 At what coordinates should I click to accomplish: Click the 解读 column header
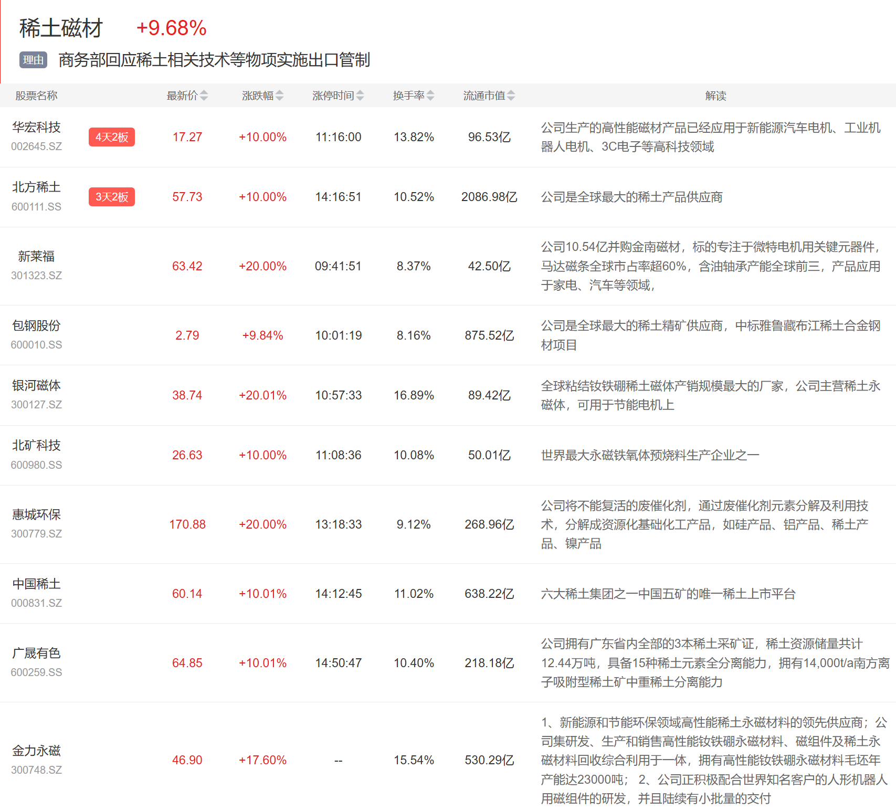715,96
